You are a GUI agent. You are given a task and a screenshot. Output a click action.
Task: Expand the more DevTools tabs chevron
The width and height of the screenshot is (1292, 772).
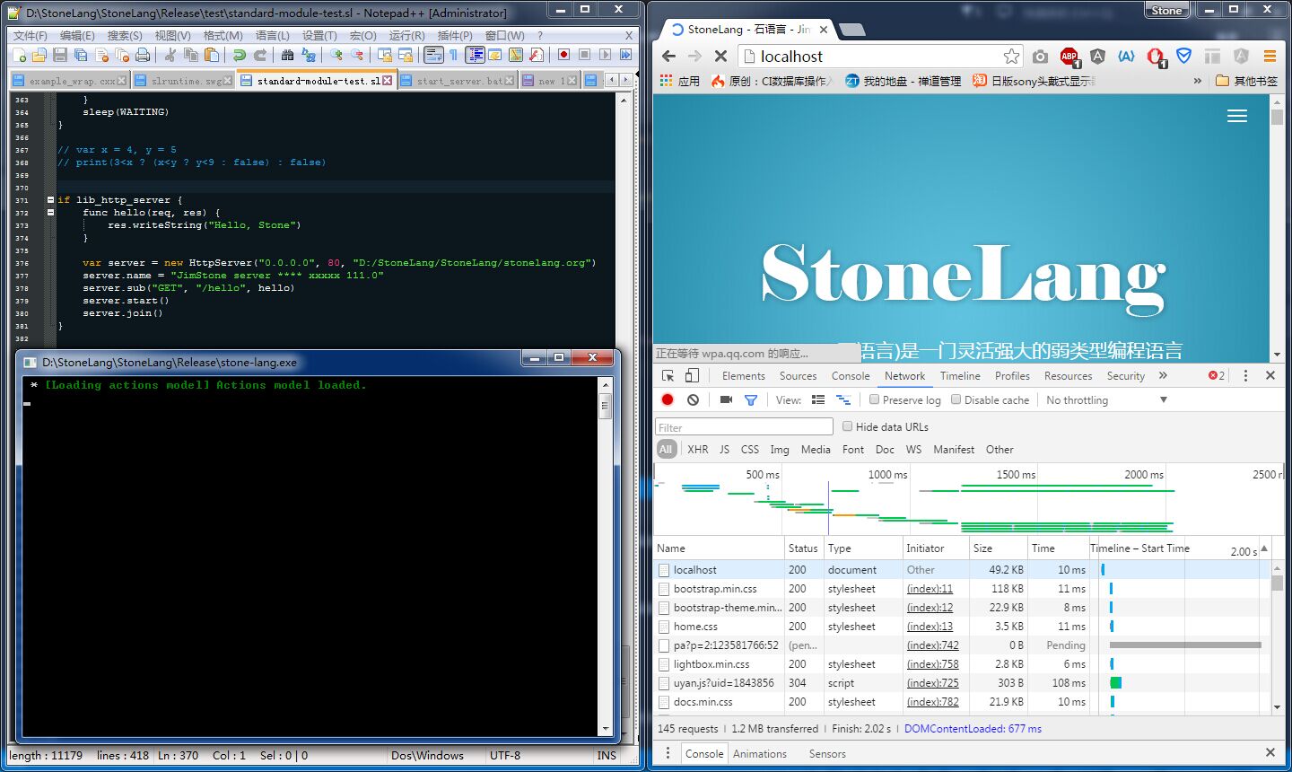pyautogui.click(x=1163, y=375)
